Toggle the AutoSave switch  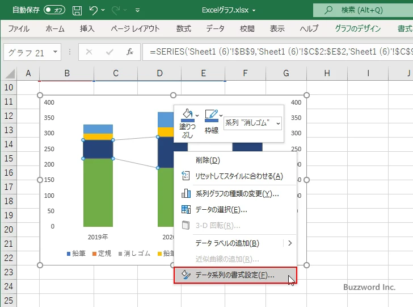pyautogui.click(x=54, y=10)
